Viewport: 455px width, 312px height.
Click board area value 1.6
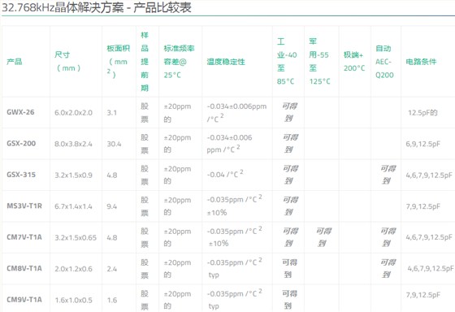coord(112,300)
